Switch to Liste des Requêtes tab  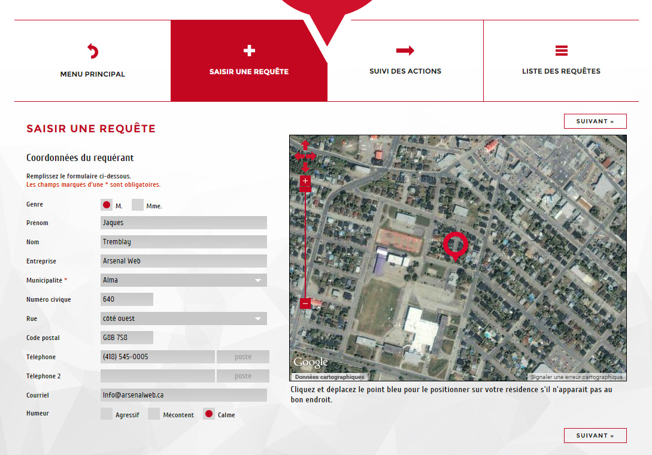pyautogui.click(x=561, y=61)
